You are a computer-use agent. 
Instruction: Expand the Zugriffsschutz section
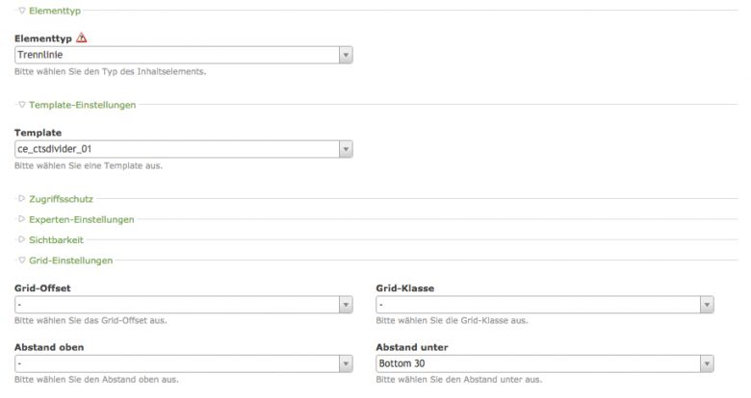pos(21,199)
